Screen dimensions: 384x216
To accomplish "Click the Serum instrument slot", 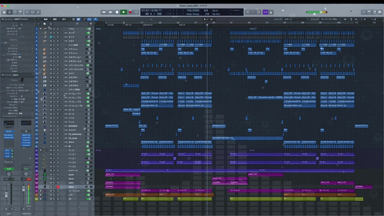I will pos(9,131).
